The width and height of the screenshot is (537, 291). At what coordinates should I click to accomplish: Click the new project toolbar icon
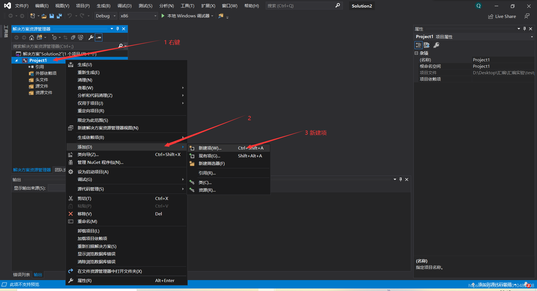(32, 16)
